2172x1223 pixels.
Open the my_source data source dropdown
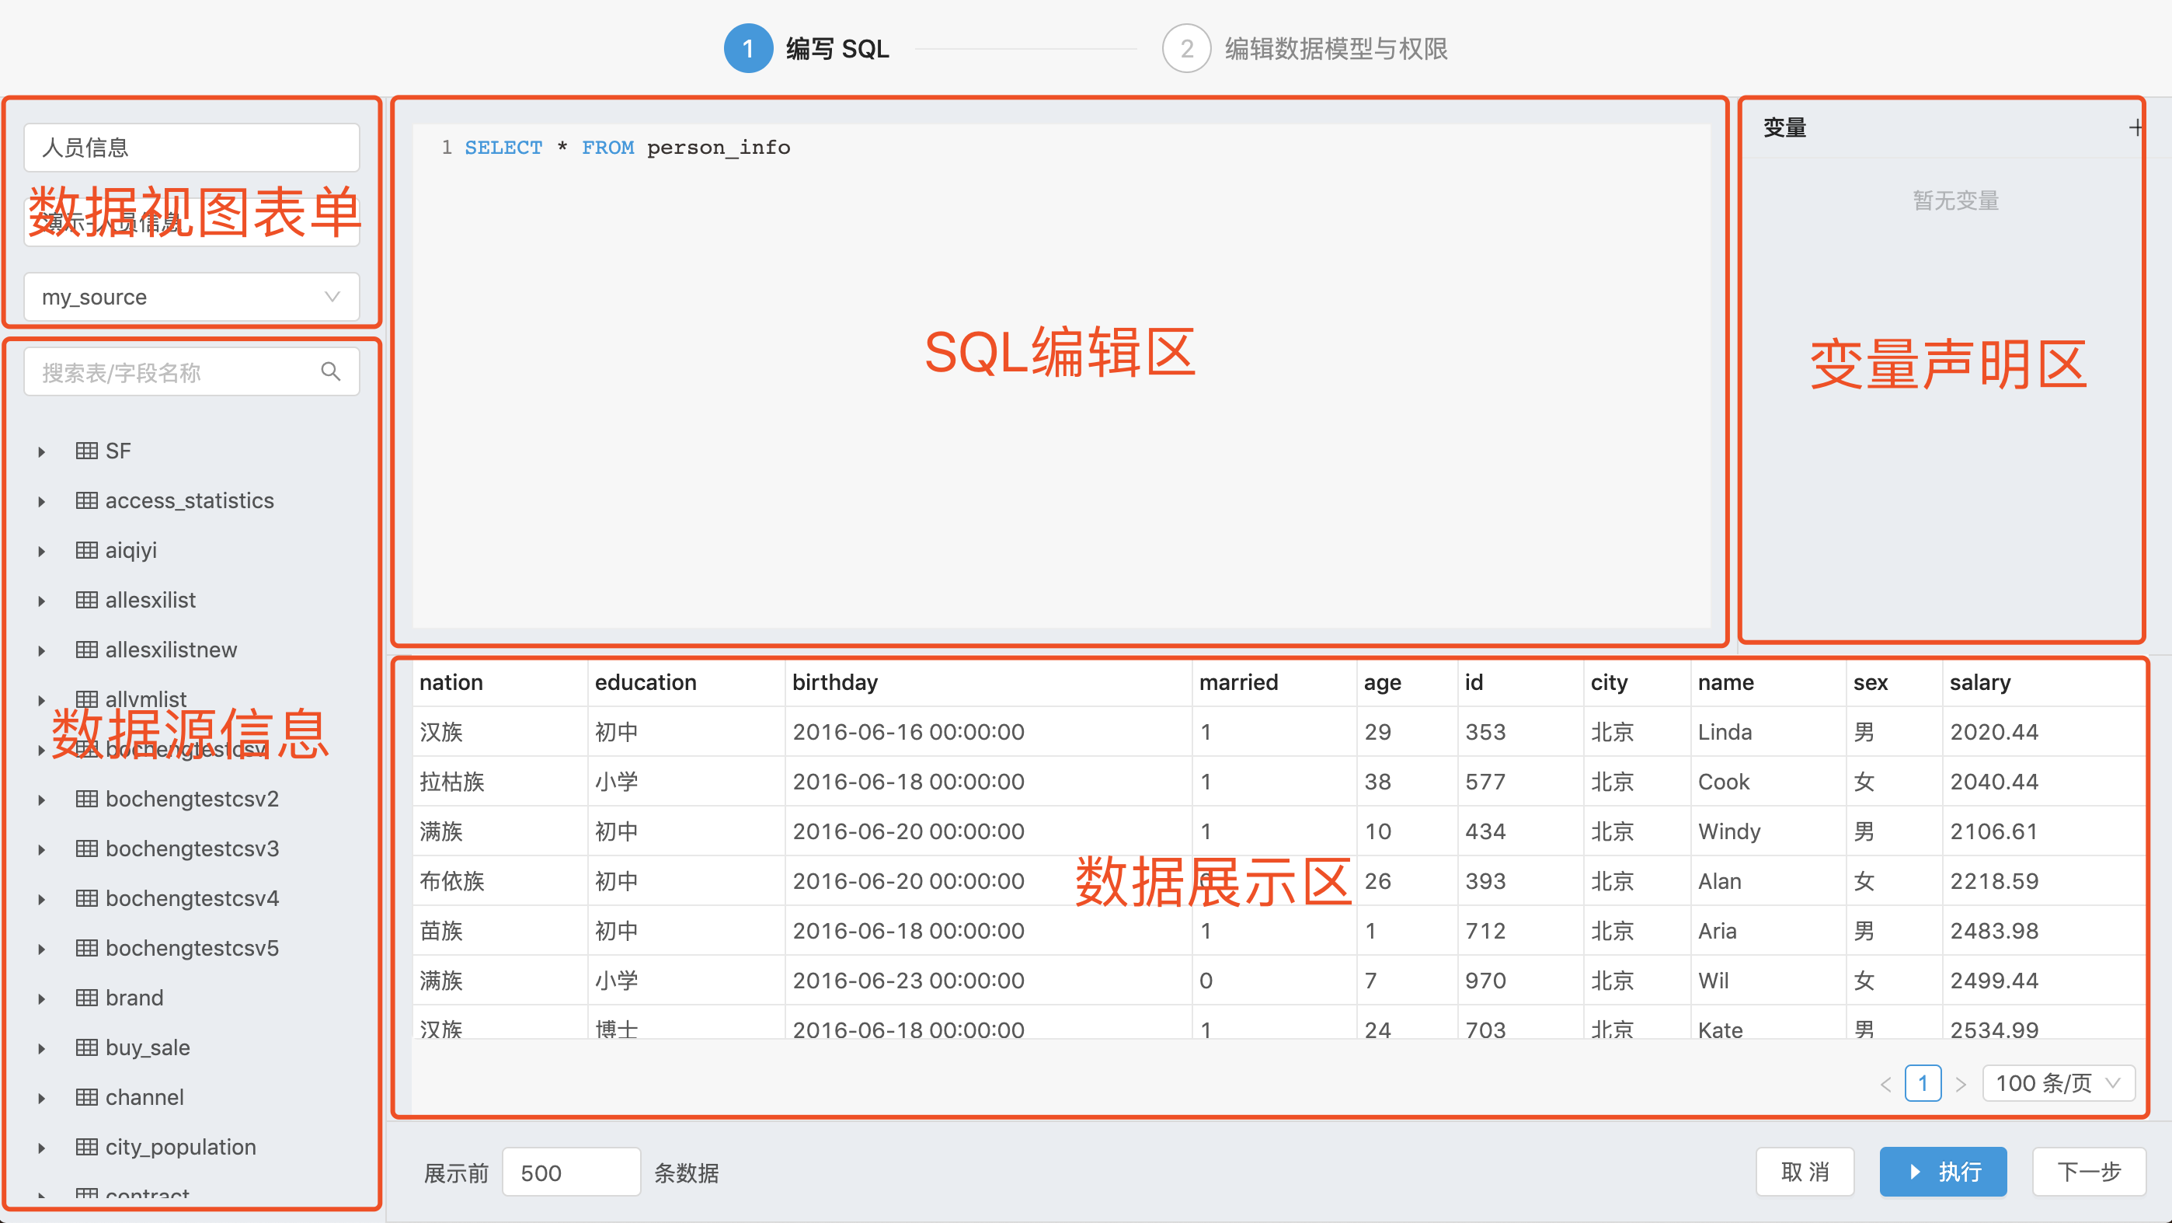[x=191, y=297]
